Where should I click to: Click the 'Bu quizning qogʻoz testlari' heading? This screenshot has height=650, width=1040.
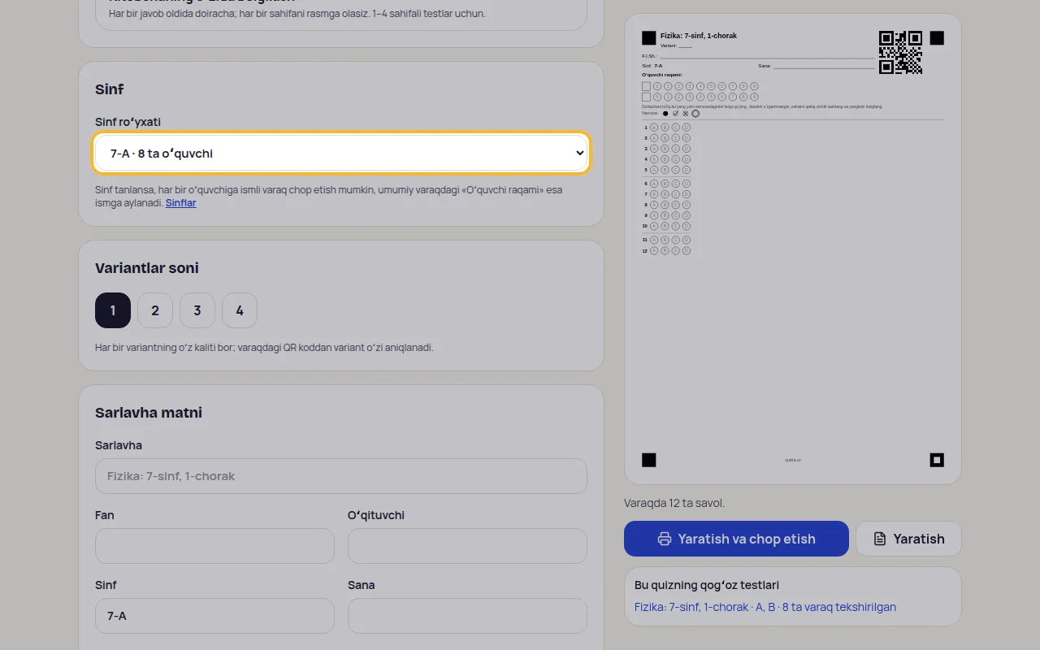(x=707, y=585)
